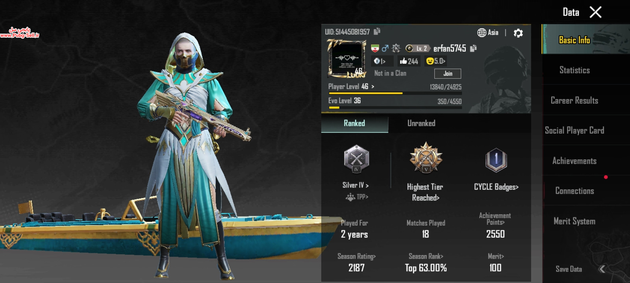Click the Asia server globe icon
The height and width of the screenshot is (283, 630).
482,33
